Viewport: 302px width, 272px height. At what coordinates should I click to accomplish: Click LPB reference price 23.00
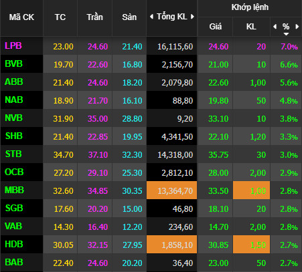pyautogui.click(x=63, y=47)
